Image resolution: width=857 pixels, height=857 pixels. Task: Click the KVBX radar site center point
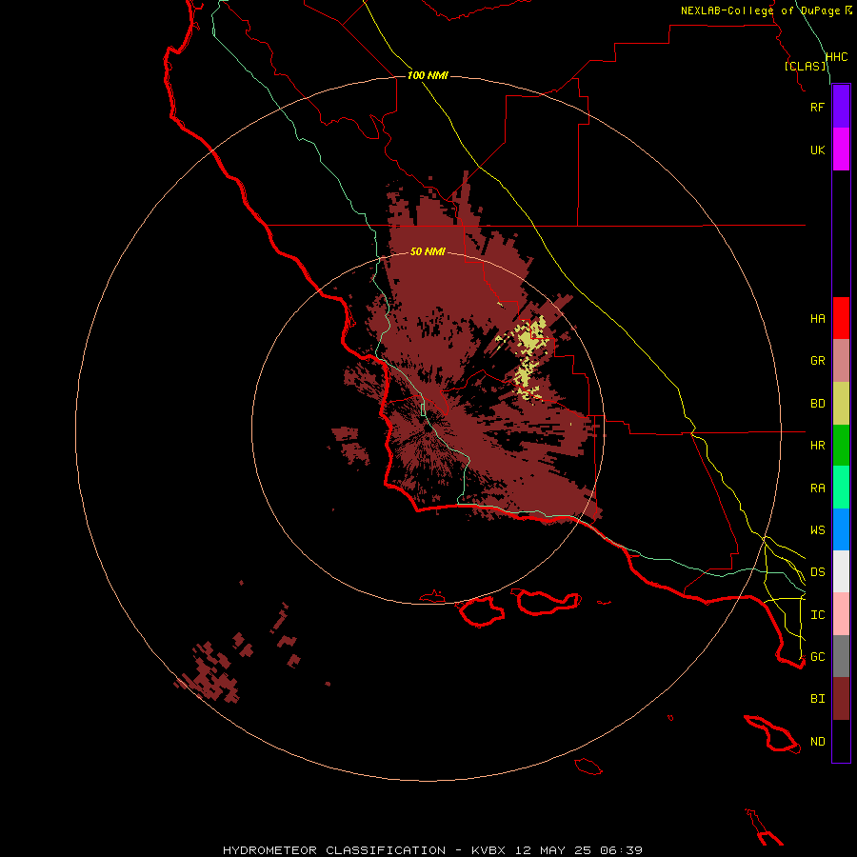[428, 429]
